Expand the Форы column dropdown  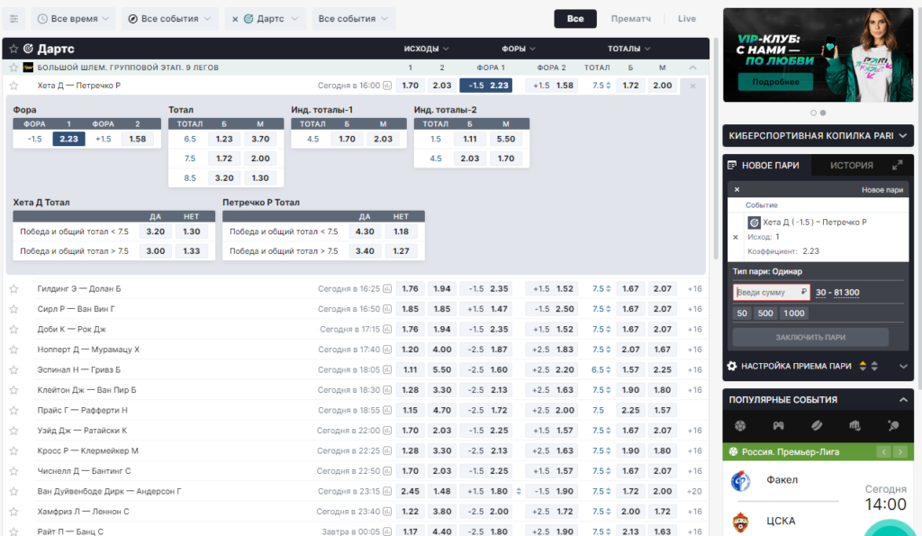(x=518, y=49)
